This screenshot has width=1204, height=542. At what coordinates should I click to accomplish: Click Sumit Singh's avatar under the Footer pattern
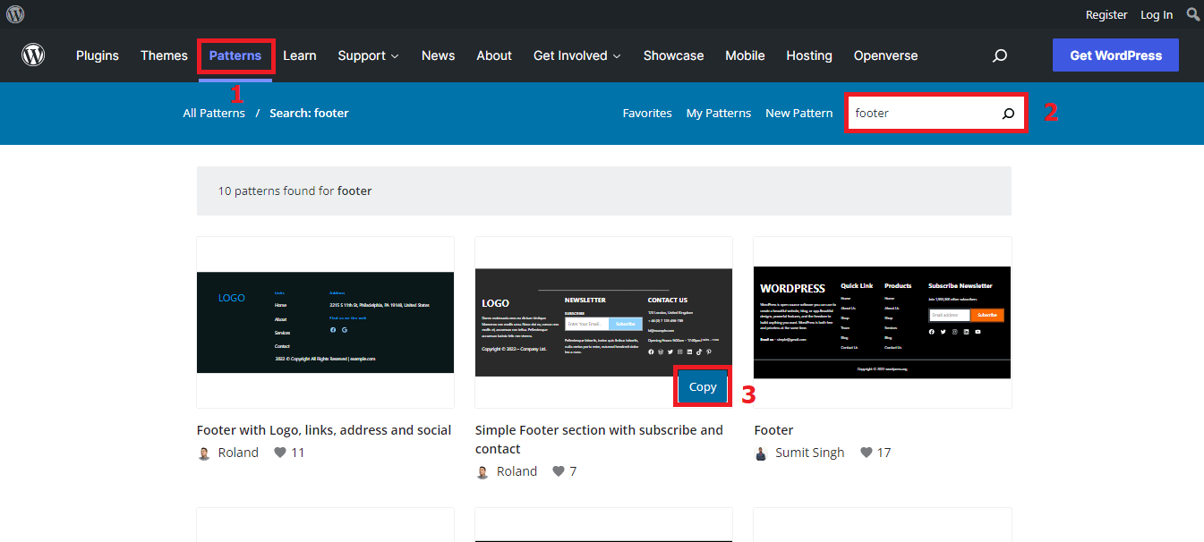760,453
